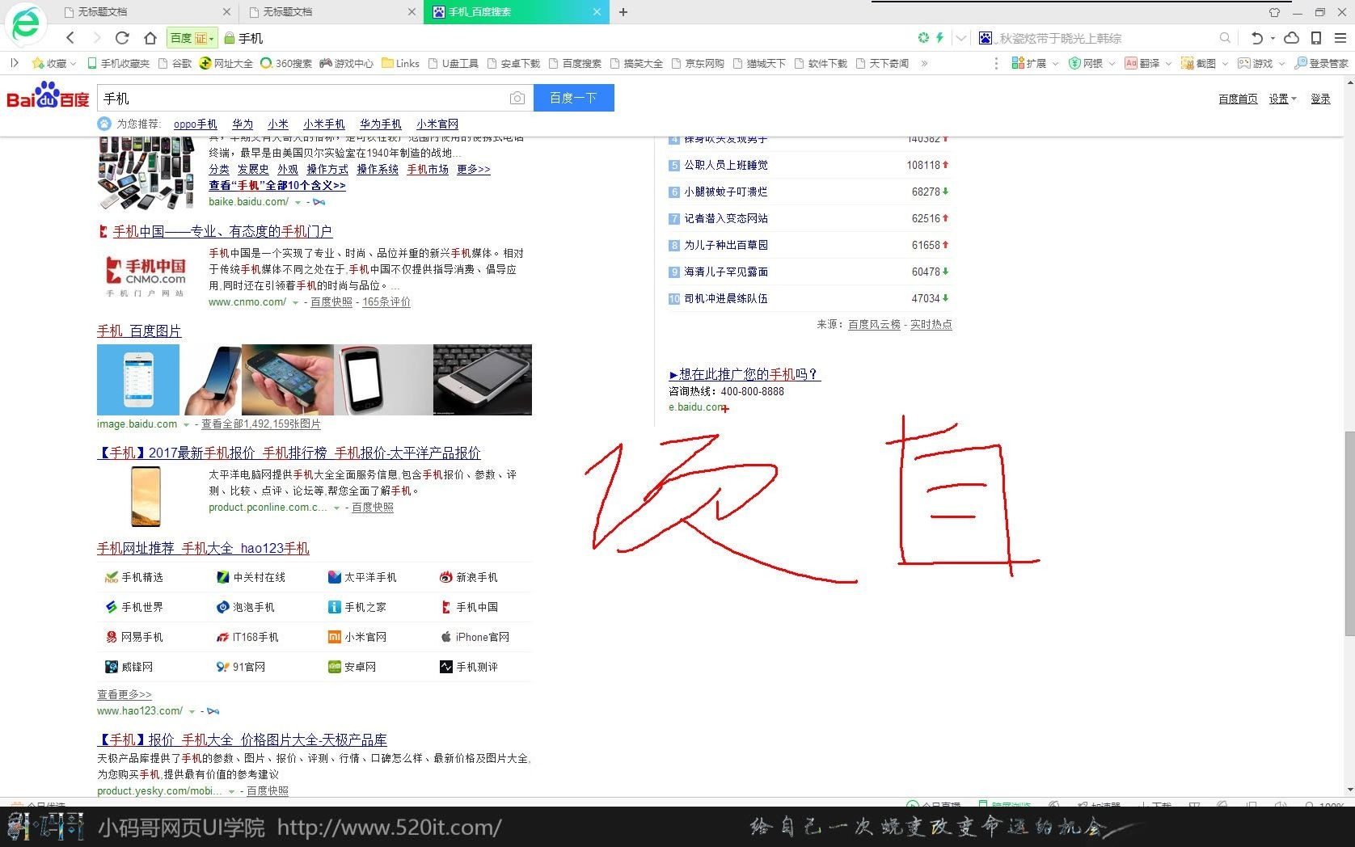
Task: Open the browser hamburger menu
Action: click(x=1340, y=38)
